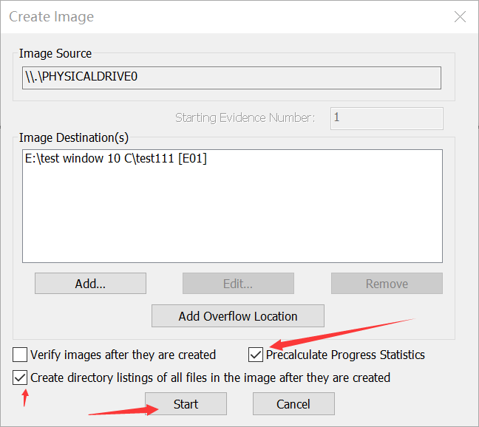Click the Edit... button

pos(238,284)
